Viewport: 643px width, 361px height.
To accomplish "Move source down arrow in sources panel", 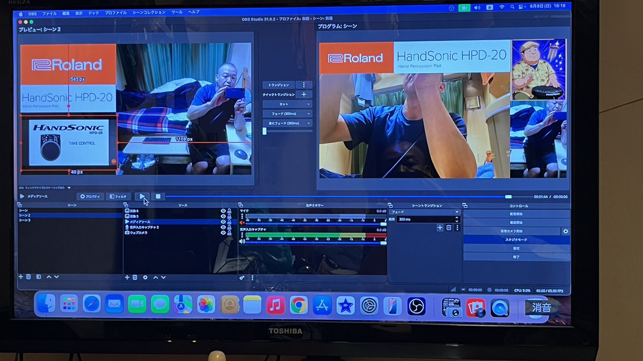I will [x=163, y=278].
